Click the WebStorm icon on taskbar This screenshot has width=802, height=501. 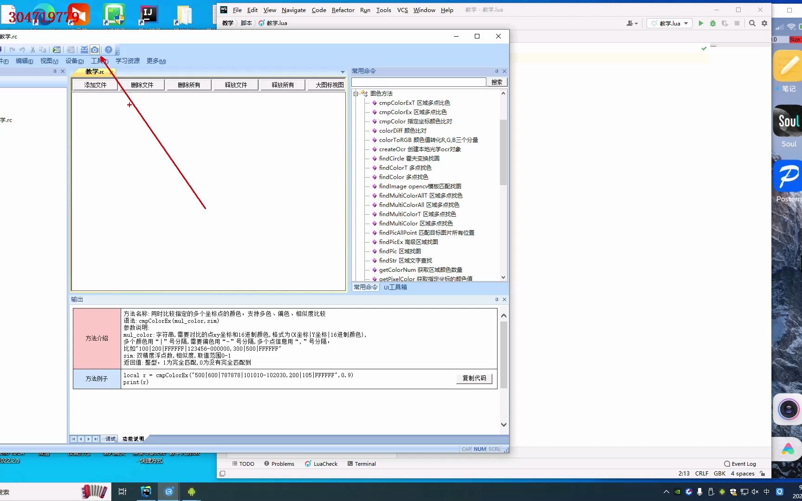pyautogui.click(x=146, y=491)
